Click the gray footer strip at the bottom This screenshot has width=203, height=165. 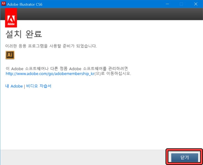pyautogui.click(x=76, y=157)
